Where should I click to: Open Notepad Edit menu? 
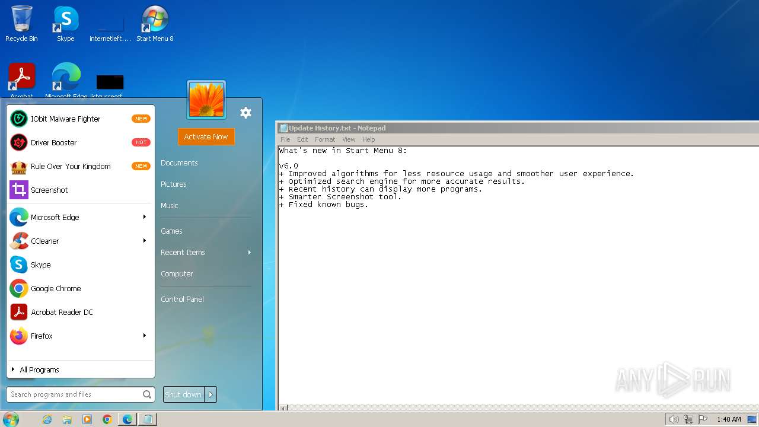[302, 139]
